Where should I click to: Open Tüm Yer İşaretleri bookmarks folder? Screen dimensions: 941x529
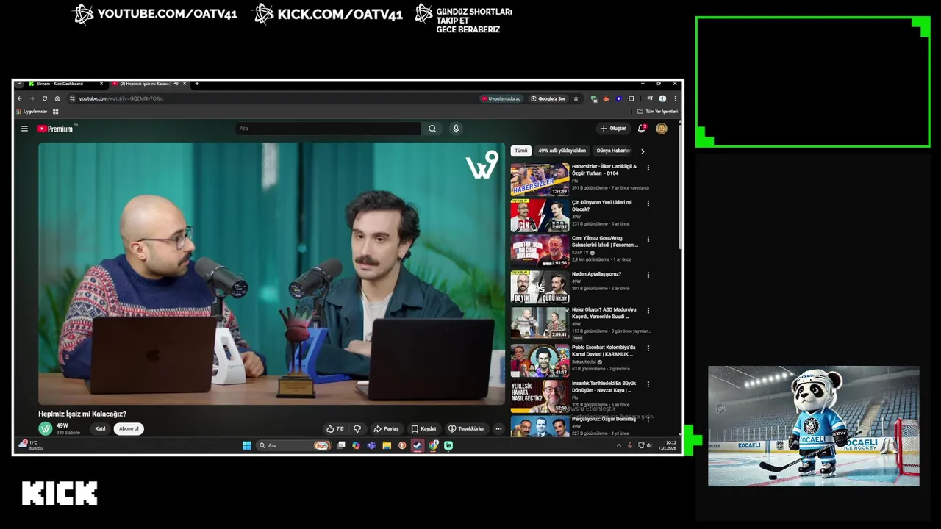tap(658, 112)
